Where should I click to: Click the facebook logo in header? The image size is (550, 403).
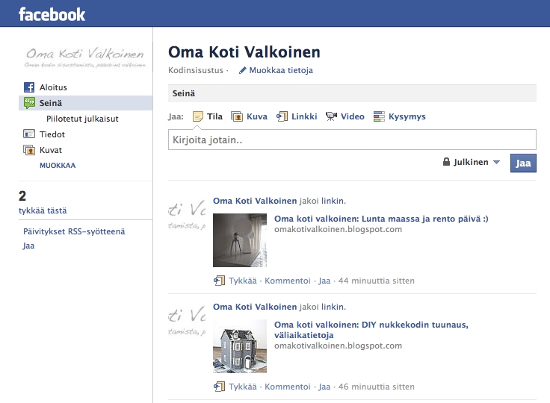click(52, 14)
